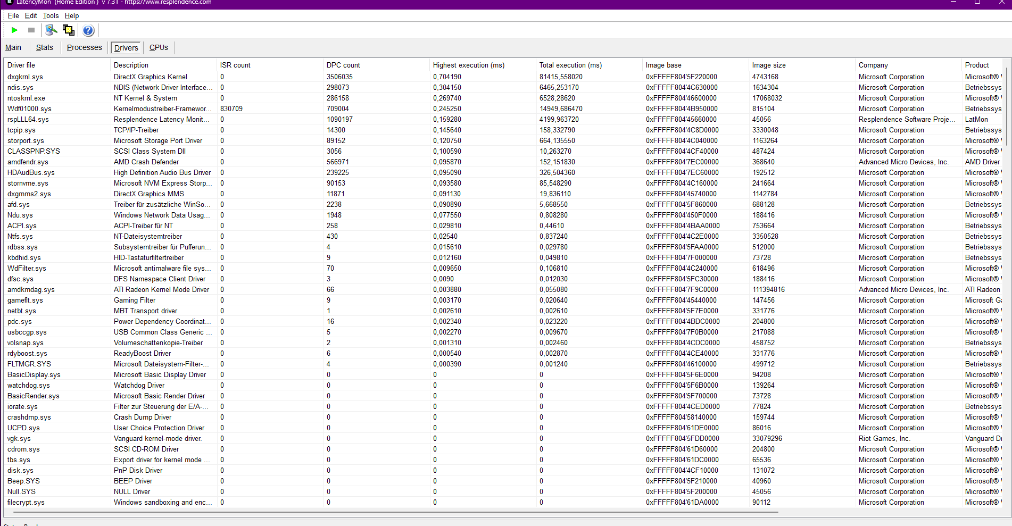Sort by the Description column header

[163, 65]
